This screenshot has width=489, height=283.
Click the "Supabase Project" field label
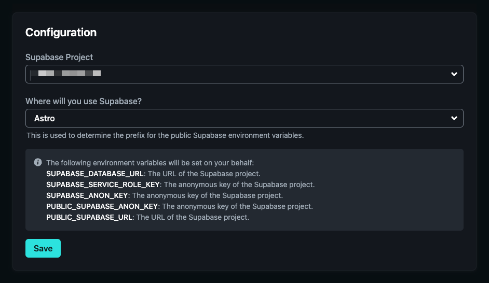point(59,57)
